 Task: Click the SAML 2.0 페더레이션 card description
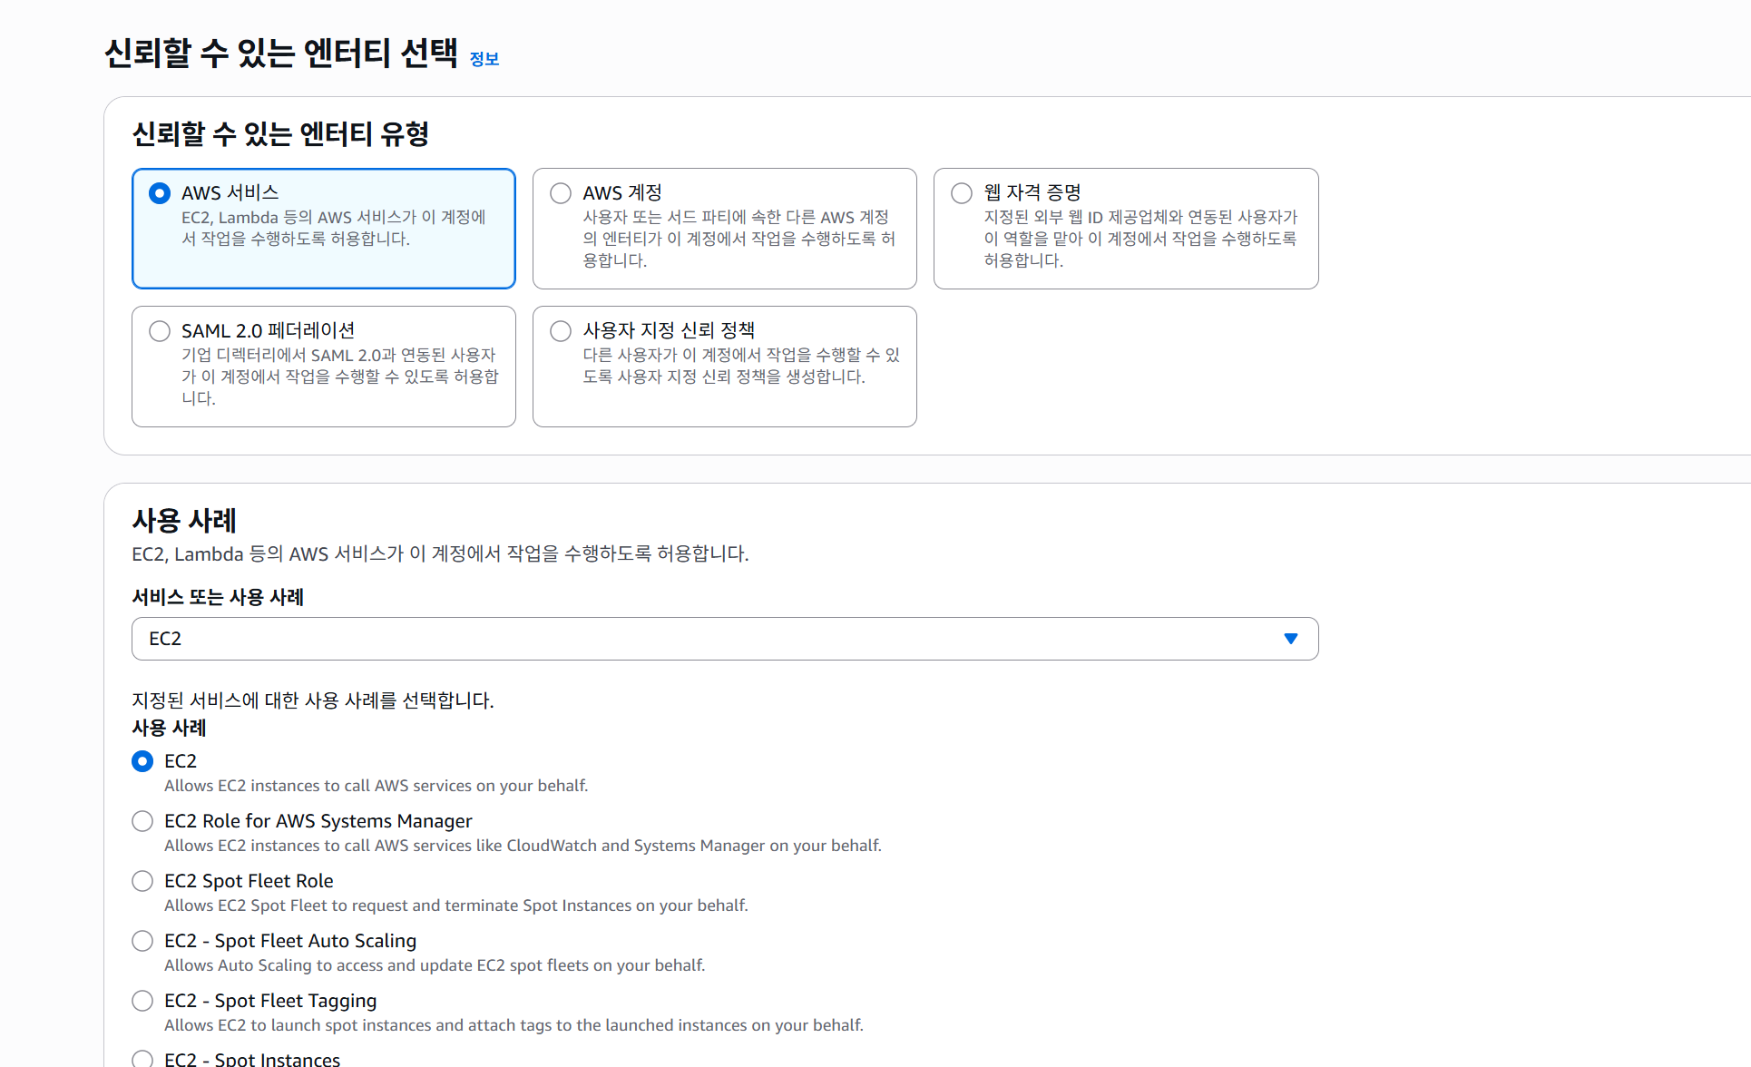pyautogui.click(x=339, y=377)
